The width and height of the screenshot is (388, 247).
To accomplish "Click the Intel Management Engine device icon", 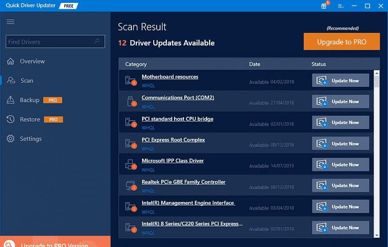I will 131,207.
